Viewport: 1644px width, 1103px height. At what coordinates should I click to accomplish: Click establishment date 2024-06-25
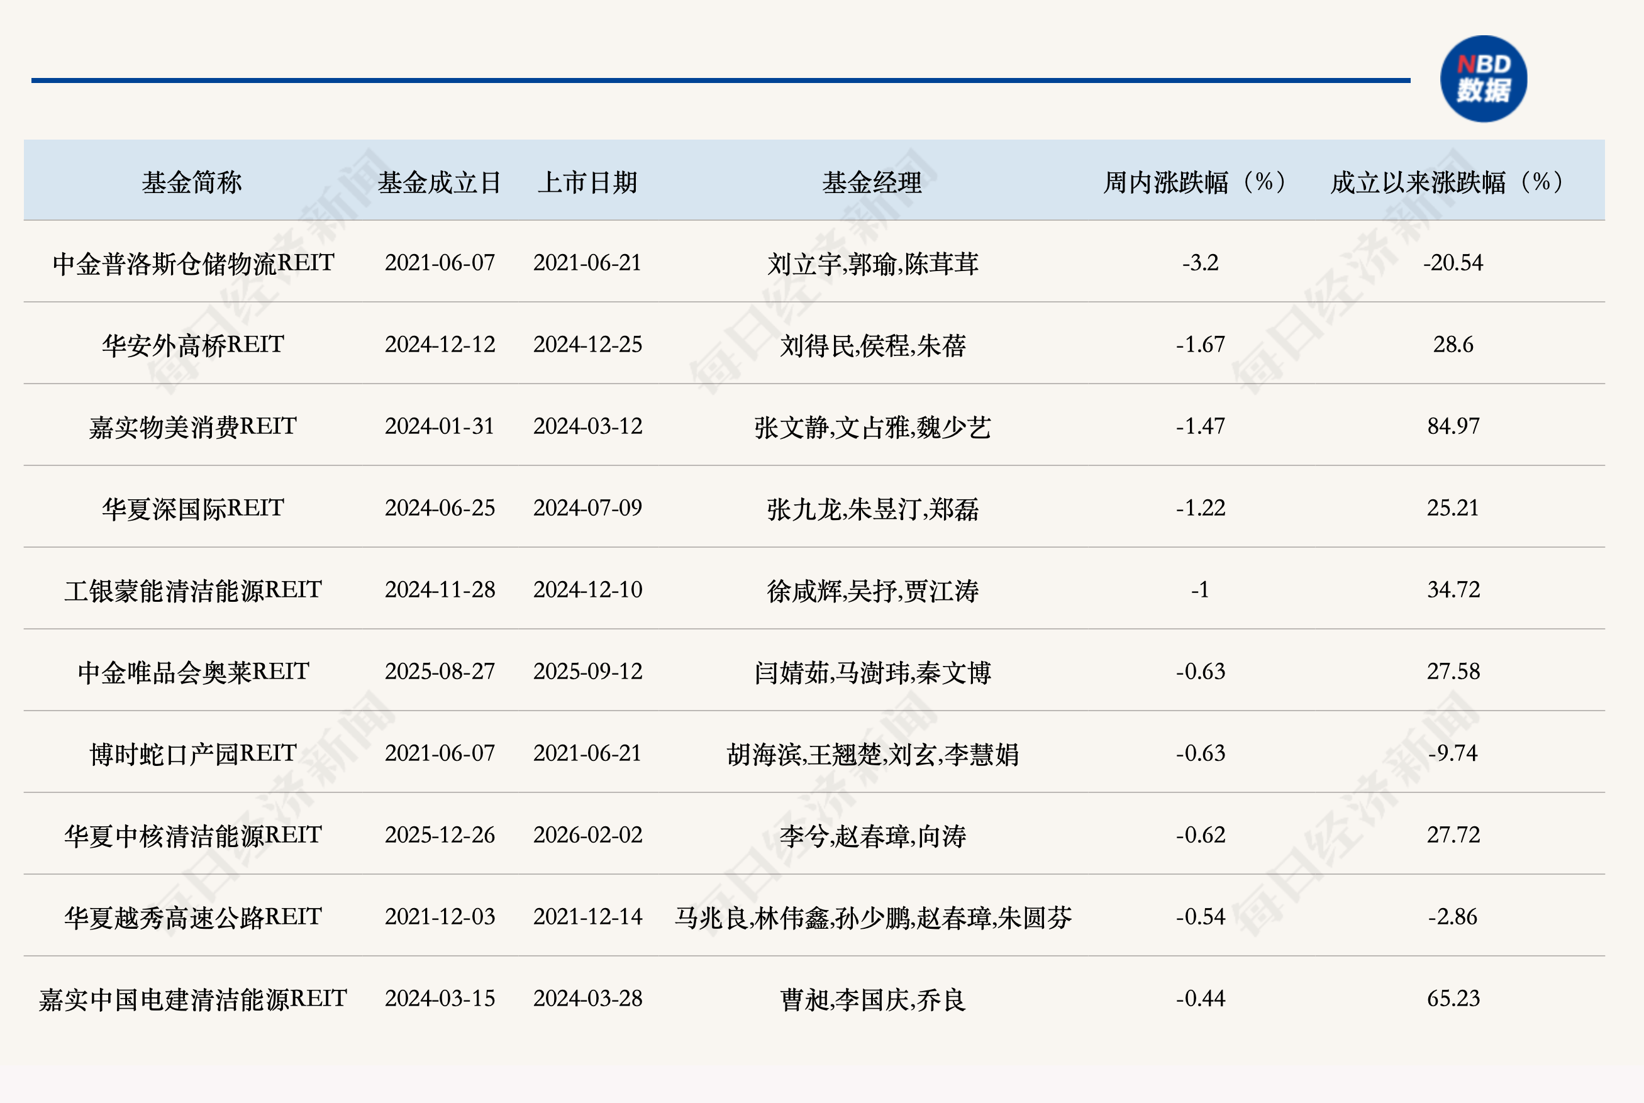point(440,508)
